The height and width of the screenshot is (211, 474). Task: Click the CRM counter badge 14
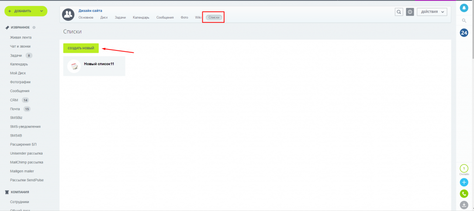(25, 100)
